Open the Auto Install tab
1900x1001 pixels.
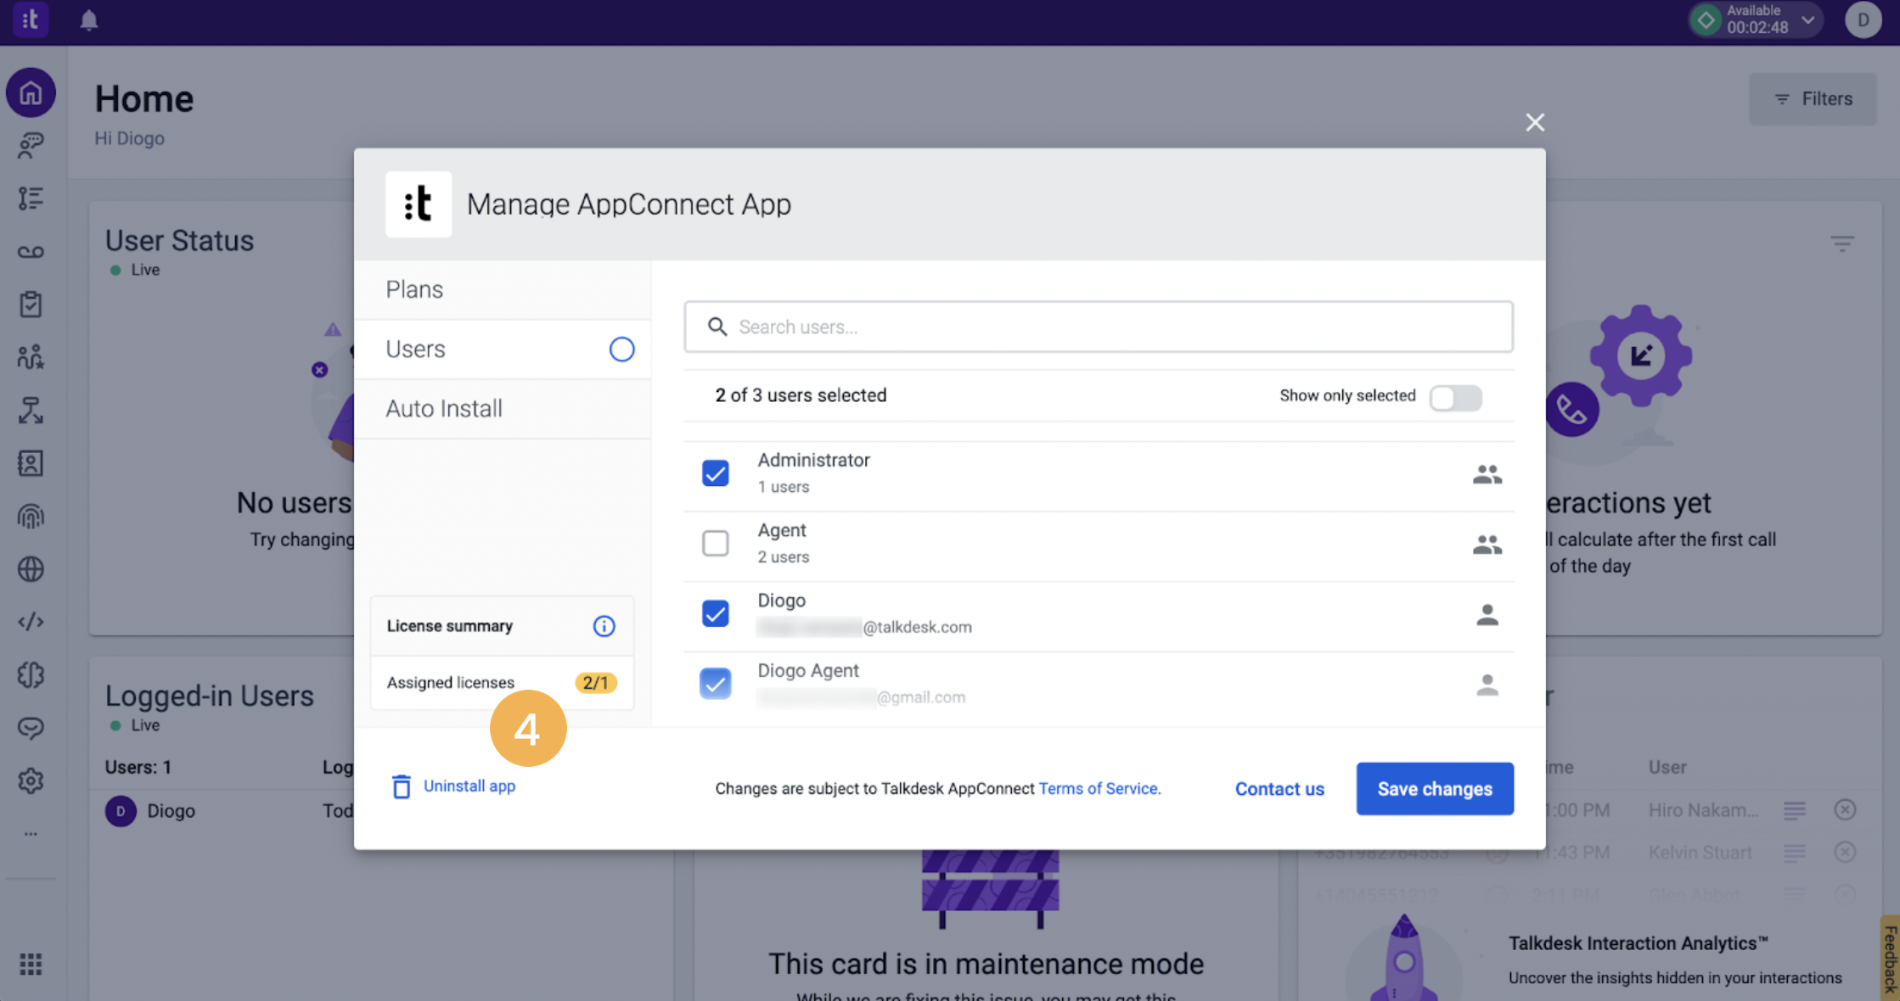[503, 409]
